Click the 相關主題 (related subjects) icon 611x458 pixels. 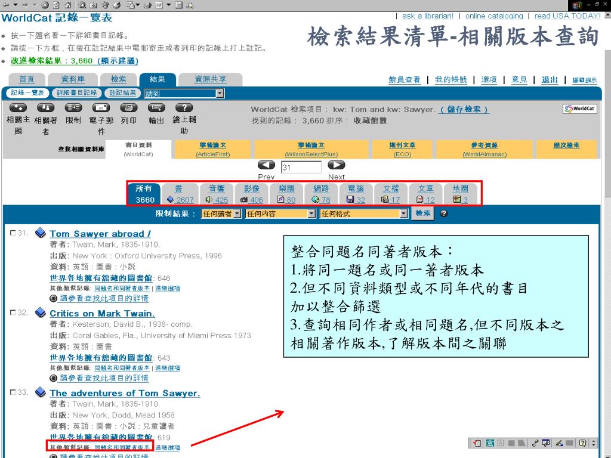[x=18, y=108]
